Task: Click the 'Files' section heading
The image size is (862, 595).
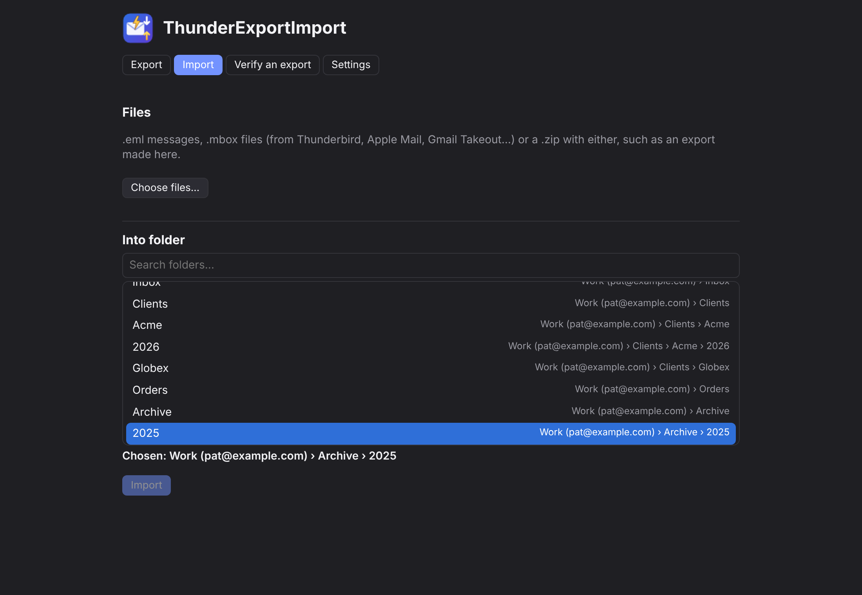Action: click(136, 113)
